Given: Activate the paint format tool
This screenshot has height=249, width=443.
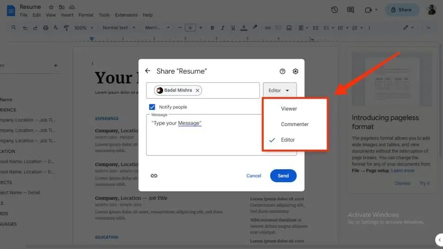Looking at the screenshot, I should pos(66,28).
